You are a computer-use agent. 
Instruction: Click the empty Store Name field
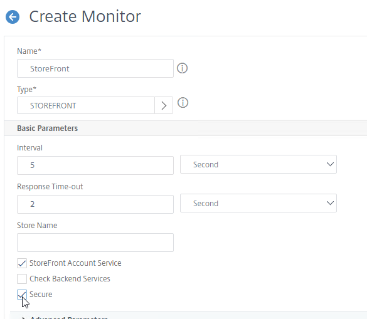pos(95,243)
